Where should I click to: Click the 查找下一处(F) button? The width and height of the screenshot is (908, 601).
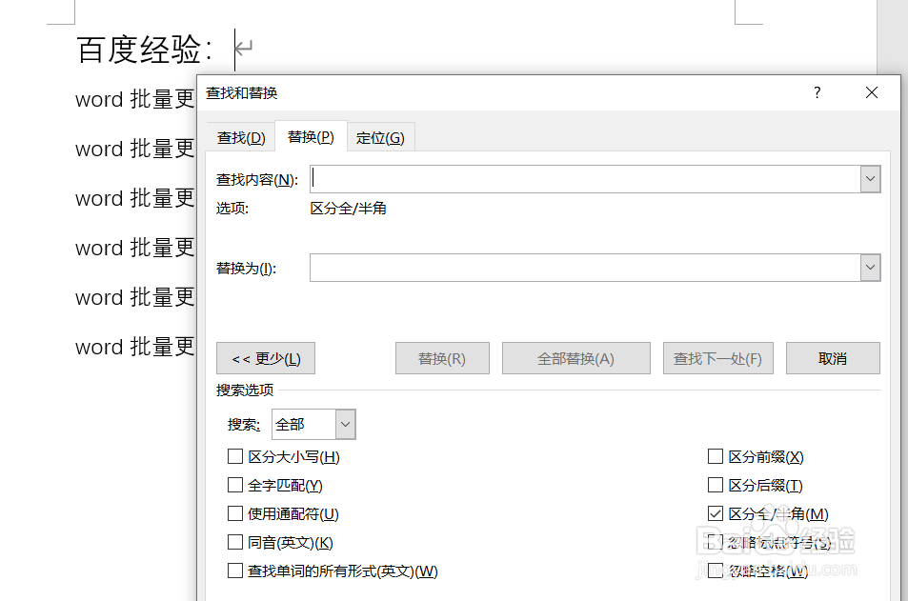[717, 358]
